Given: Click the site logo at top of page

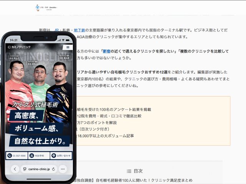Looking at the screenshot, I should (x=46, y=8).
